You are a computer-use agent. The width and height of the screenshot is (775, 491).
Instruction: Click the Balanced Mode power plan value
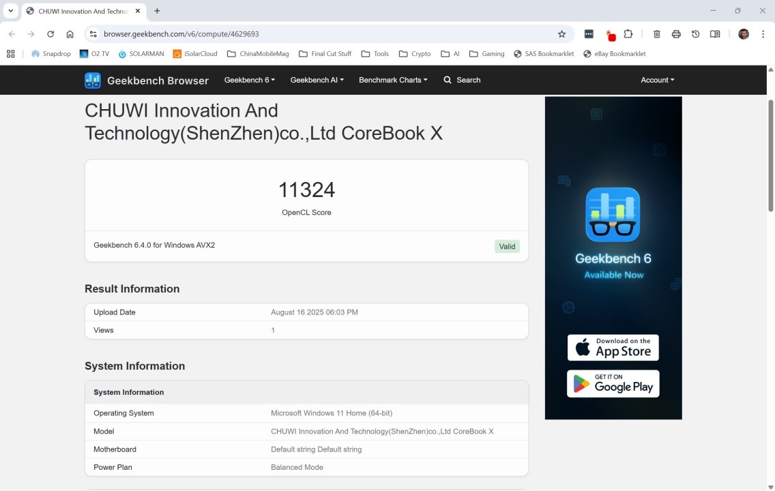tap(297, 467)
